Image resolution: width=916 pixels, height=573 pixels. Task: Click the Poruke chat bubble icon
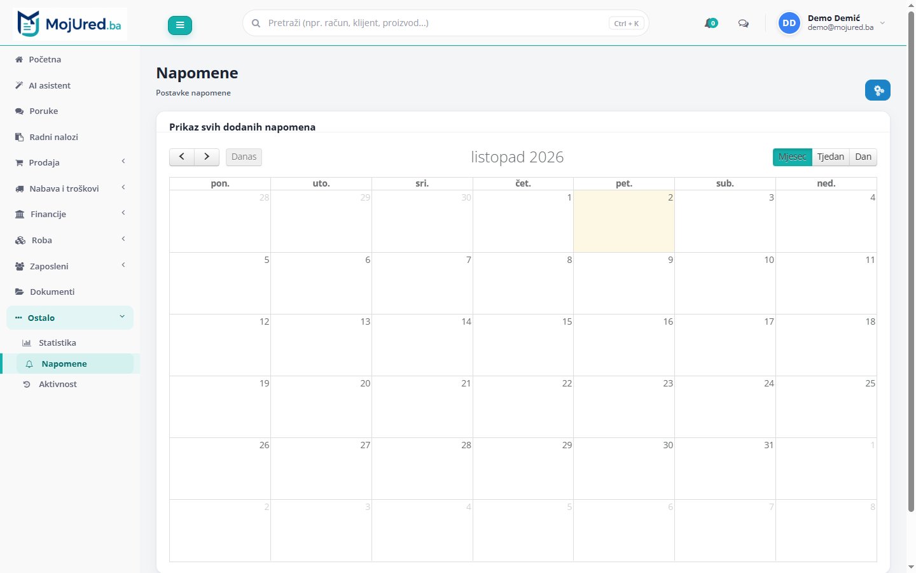coord(19,111)
